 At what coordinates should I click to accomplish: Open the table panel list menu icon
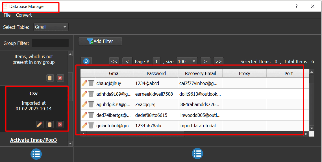coord(197,154)
